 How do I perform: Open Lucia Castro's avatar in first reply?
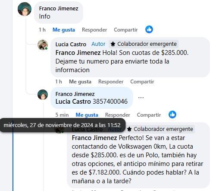(x=43, y=45)
